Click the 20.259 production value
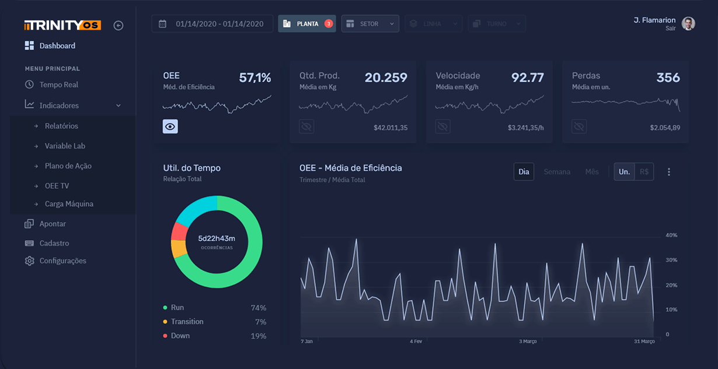This screenshot has height=369, width=718. [386, 78]
